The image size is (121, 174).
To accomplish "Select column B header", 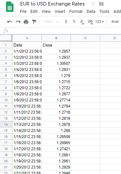I will (x=56, y=38).
